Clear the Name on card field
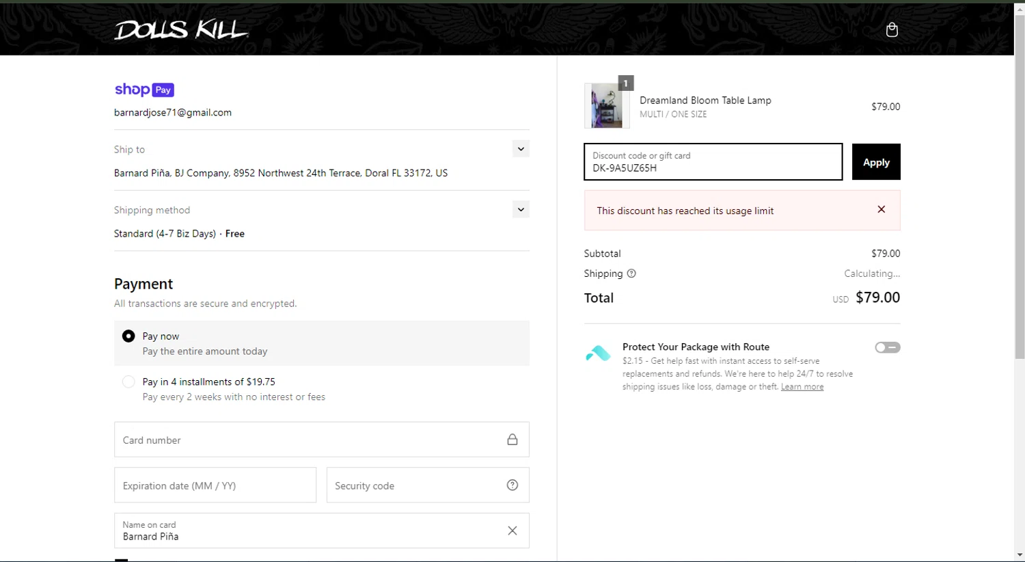The width and height of the screenshot is (1025, 562). click(512, 531)
